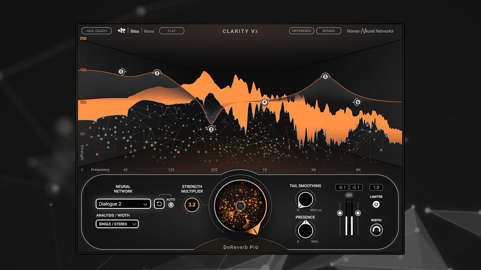
Task: Click the Tail Smoothing knob
Action: pyautogui.click(x=306, y=199)
